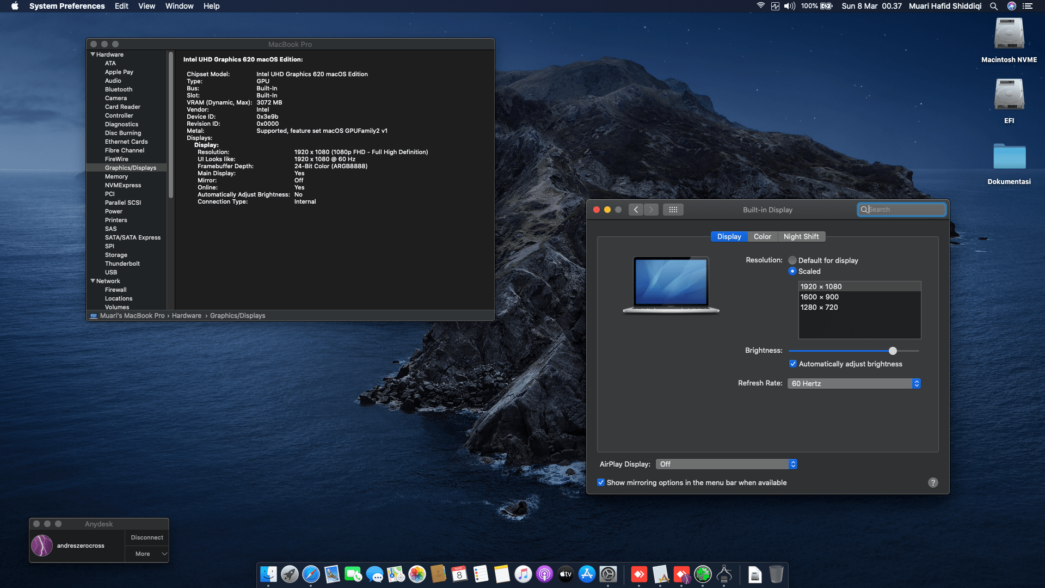Open Notification Center list icon
The height and width of the screenshot is (588, 1045).
coord(1028,6)
